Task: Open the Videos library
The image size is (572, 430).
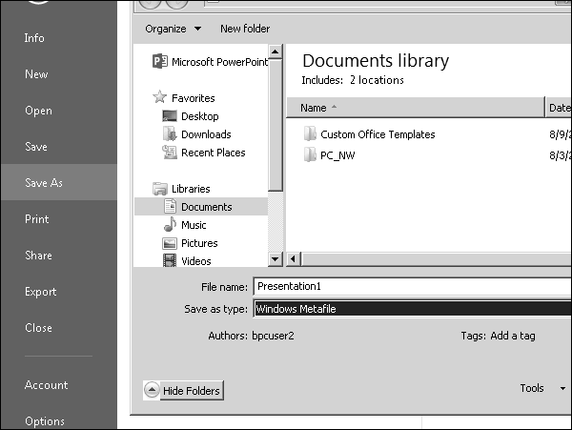Action: click(x=195, y=261)
